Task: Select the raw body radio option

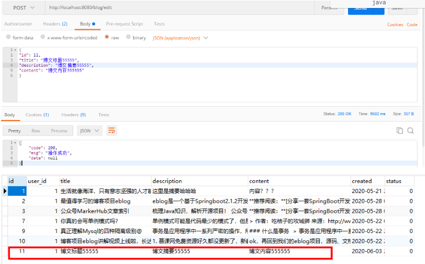Action: (x=107, y=37)
